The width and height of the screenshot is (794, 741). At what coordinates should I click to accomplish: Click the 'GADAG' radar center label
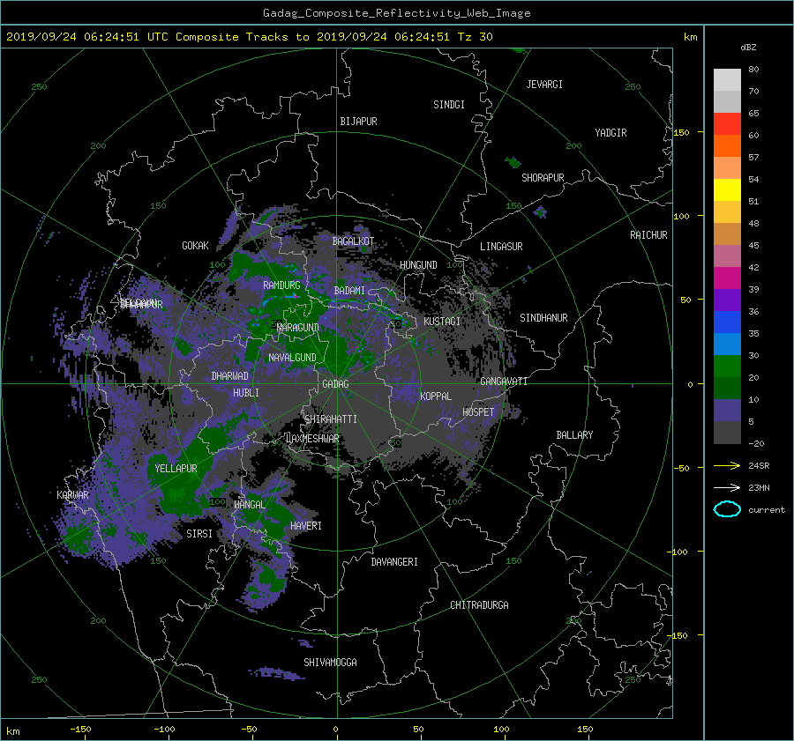click(x=336, y=384)
